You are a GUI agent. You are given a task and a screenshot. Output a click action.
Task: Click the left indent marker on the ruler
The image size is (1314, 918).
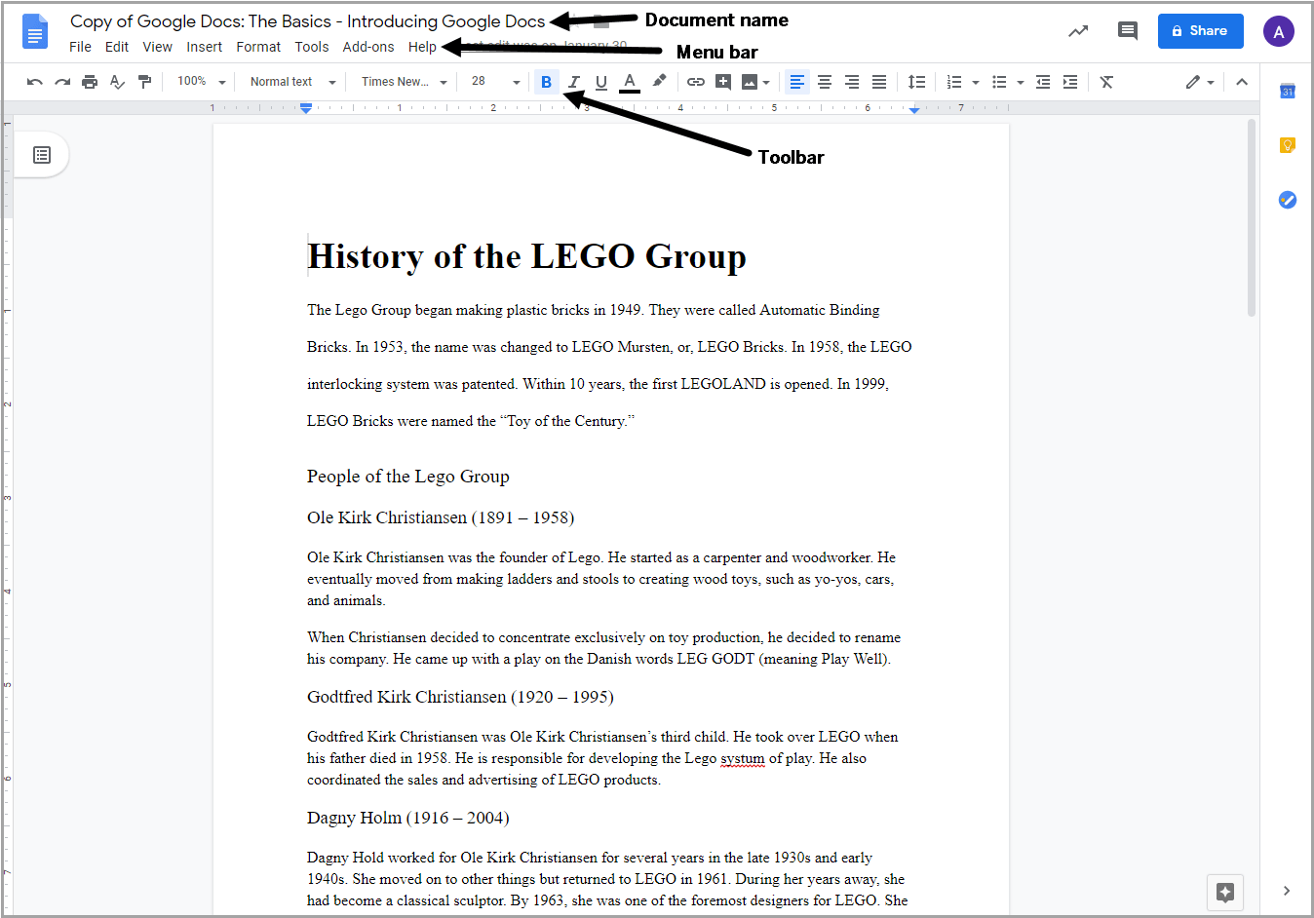pyautogui.click(x=306, y=108)
